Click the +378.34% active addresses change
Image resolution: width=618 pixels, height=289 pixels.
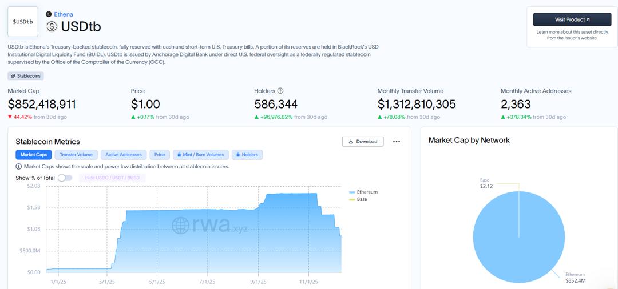tap(516, 117)
